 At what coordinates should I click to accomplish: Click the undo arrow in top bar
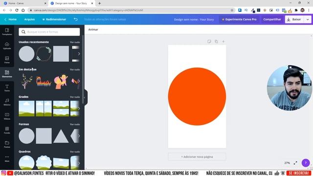coord(76,20)
